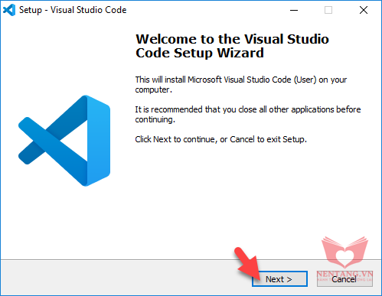
Task: Click the 'It is recommended' paragraph
Action: (x=248, y=115)
